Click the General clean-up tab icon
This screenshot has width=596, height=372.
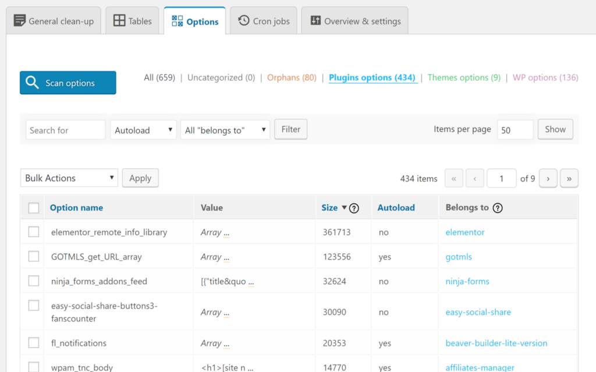20,21
